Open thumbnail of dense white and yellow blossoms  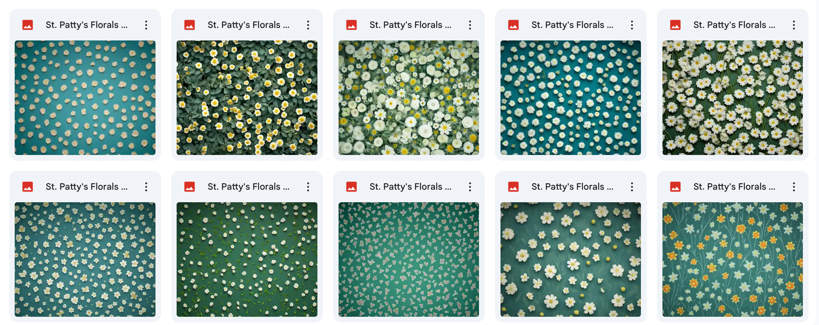point(409,98)
